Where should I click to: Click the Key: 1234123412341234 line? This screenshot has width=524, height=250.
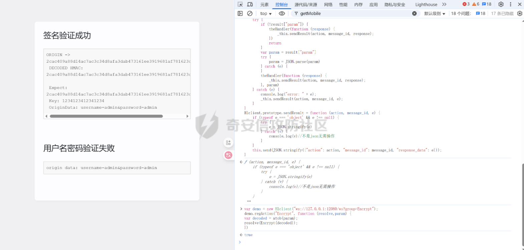(76, 101)
